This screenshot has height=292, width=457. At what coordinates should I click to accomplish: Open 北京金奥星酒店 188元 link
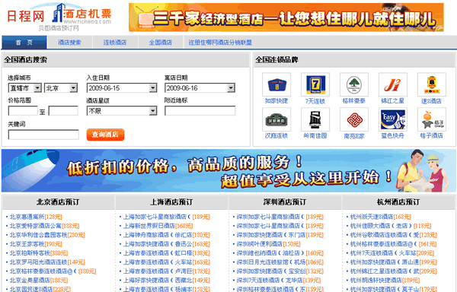tap(39, 280)
